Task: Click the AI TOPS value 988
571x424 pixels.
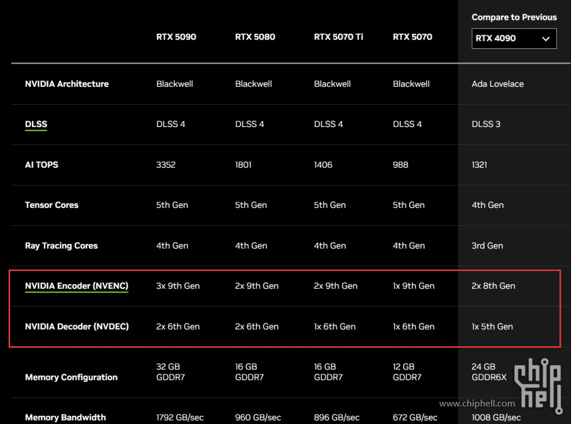Action: [x=400, y=164]
